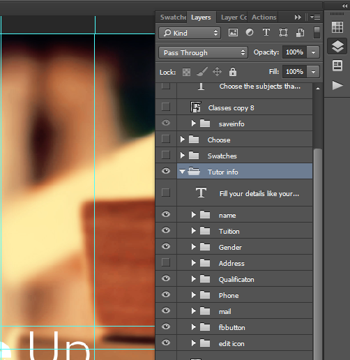The height and width of the screenshot is (360, 350).
Task: Hide the Qualificaton group
Action: 166,278
